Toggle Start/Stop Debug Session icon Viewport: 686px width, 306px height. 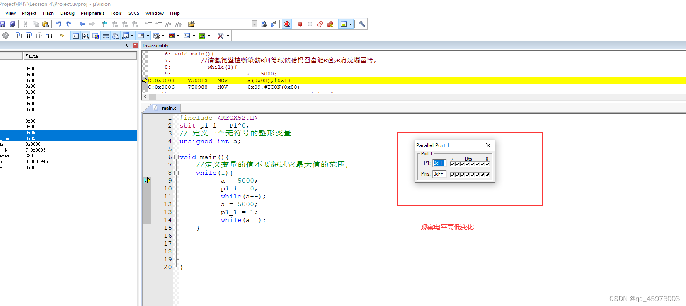tap(287, 24)
